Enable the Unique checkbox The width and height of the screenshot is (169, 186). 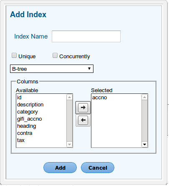click(x=14, y=55)
